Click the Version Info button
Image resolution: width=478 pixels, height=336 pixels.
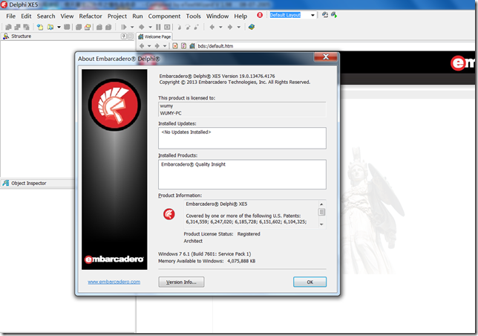181,282
